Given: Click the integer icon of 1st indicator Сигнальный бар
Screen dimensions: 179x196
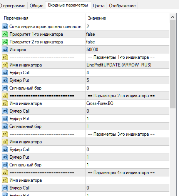Looking at the screenshot, I should pyautogui.click(x=5, y=88).
